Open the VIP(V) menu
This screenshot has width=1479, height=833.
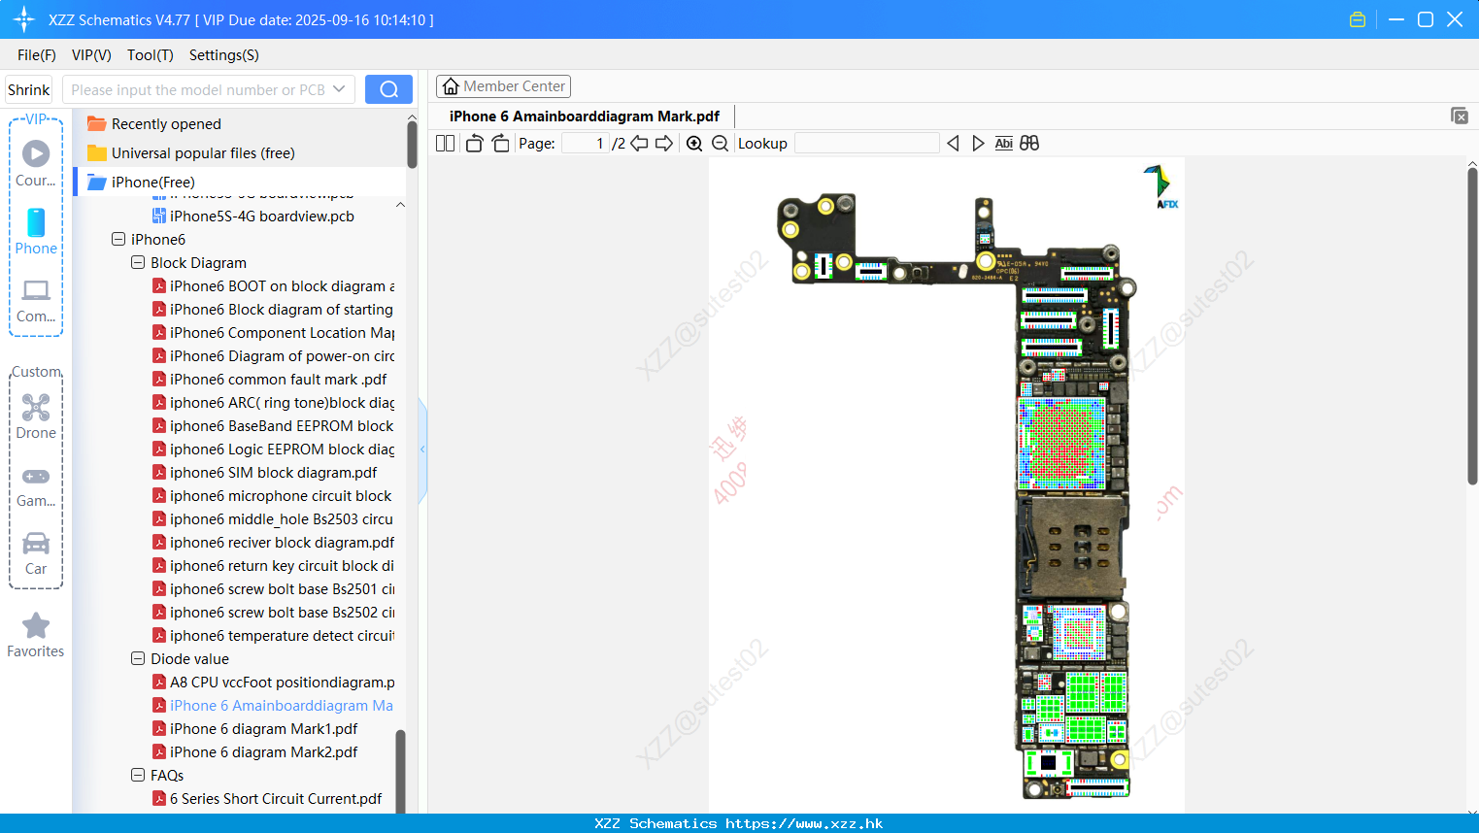point(91,55)
